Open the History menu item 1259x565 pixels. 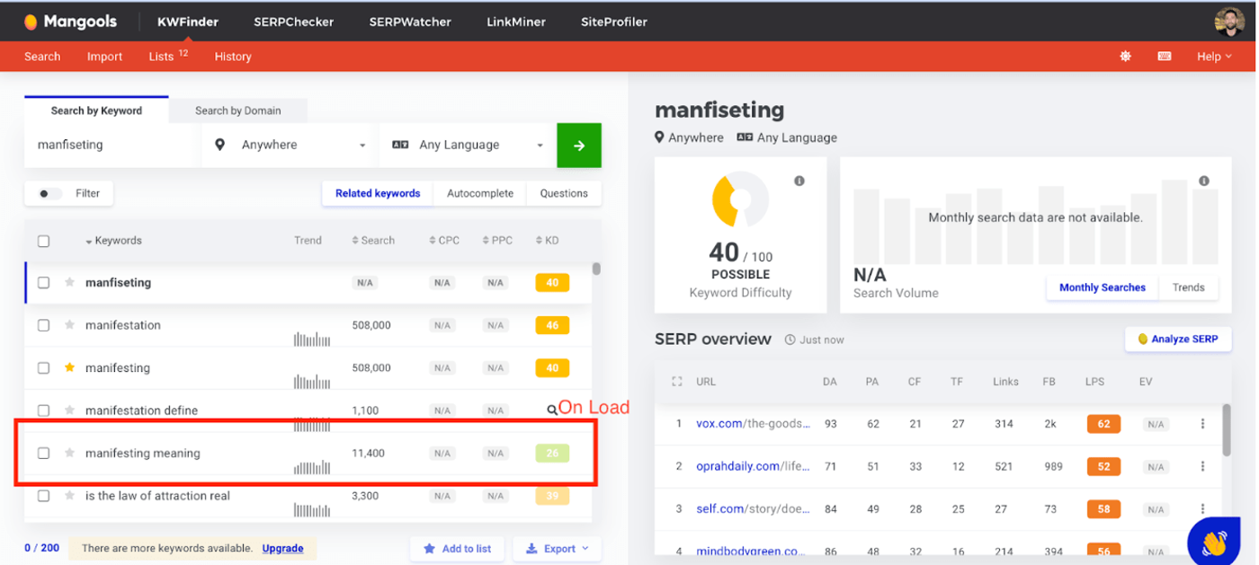(233, 57)
